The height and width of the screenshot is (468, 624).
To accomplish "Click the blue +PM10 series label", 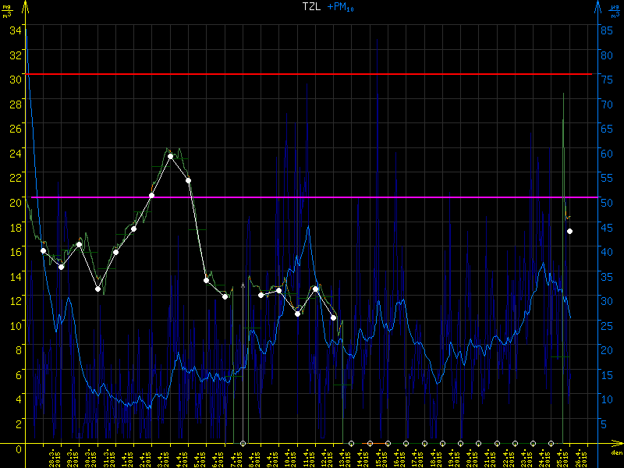I will tap(339, 8).
